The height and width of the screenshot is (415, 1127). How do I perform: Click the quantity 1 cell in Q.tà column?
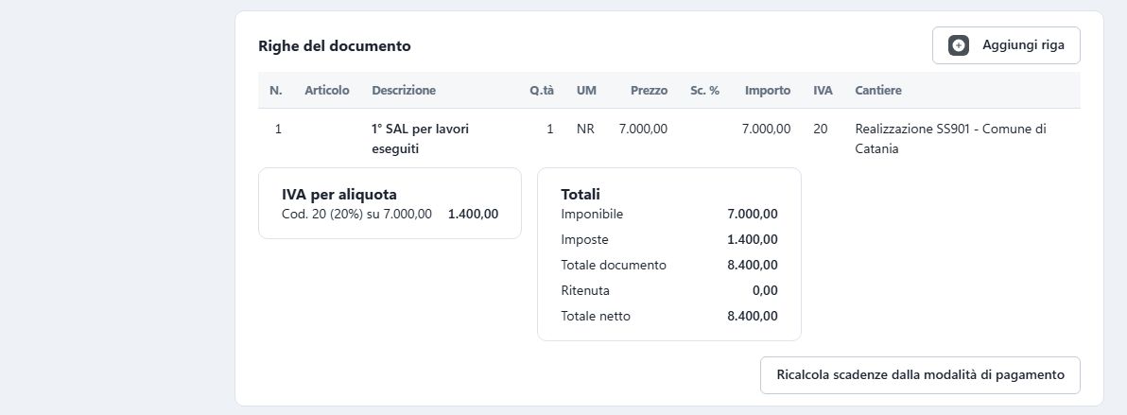tap(550, 130)
